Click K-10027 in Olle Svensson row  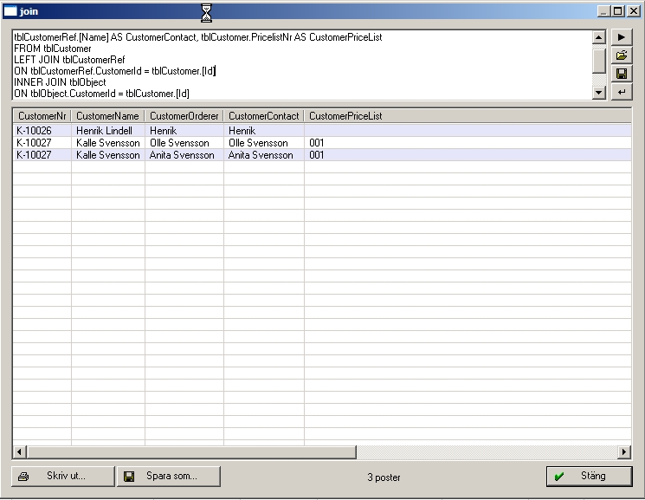42,143
